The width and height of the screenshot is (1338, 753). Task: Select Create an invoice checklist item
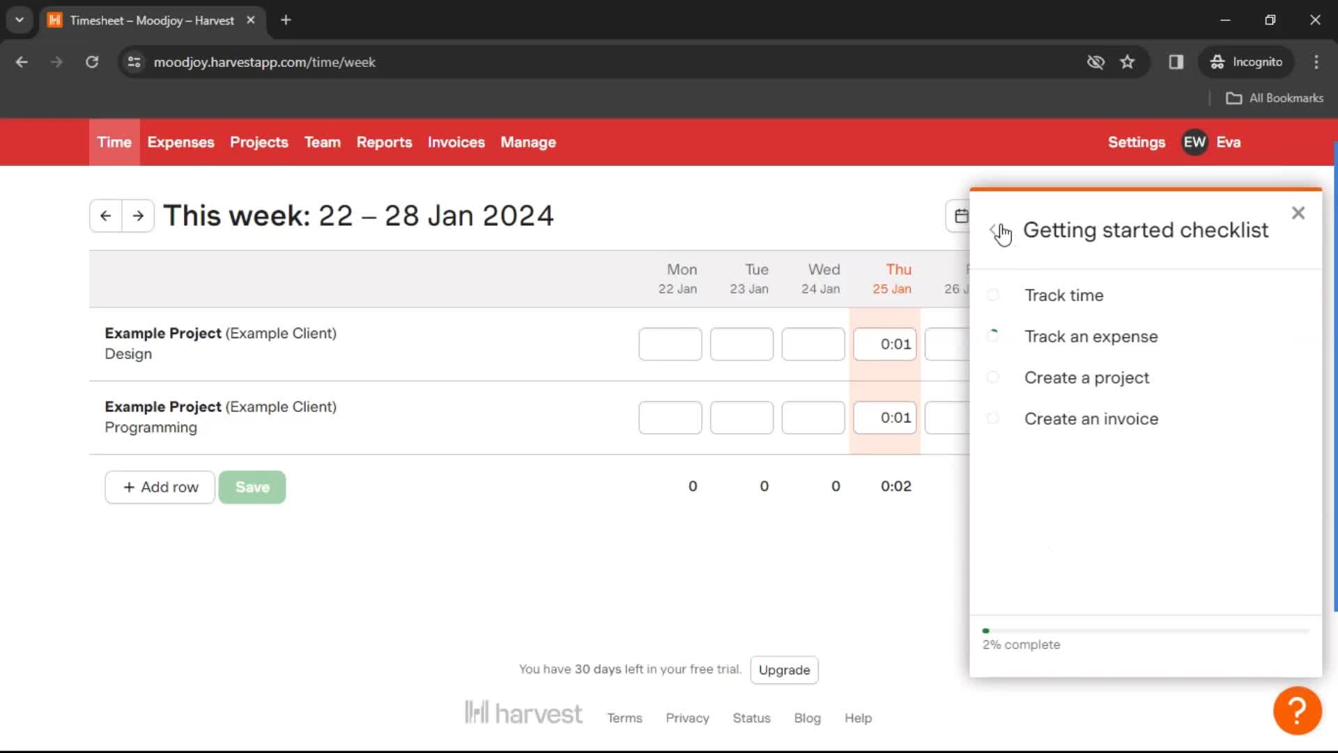(1091, 418)
